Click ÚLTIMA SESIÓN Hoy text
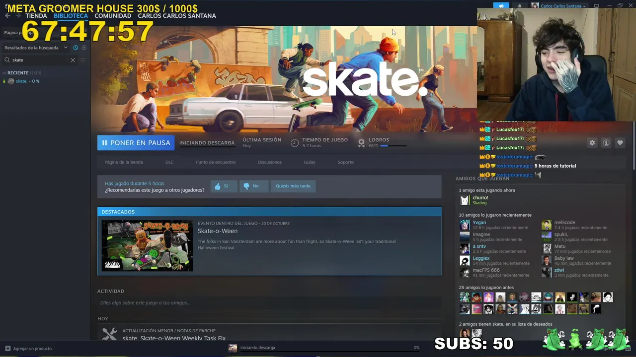The height and width of the screenshot is (357, 636). (262, 143)
